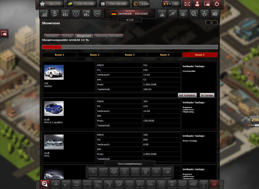Select the cannabis leaf icon

click(183, 14)
